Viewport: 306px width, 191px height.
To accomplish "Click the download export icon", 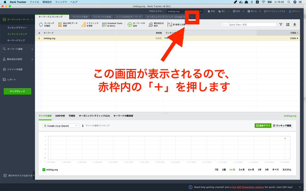I will tap(295, 25).
